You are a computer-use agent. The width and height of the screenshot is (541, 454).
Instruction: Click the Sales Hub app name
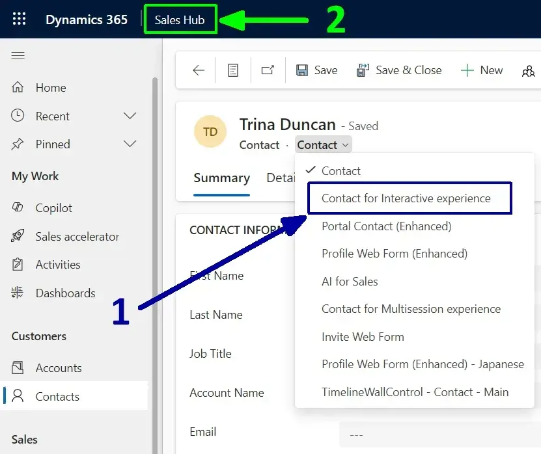click(x=180, y=20)
